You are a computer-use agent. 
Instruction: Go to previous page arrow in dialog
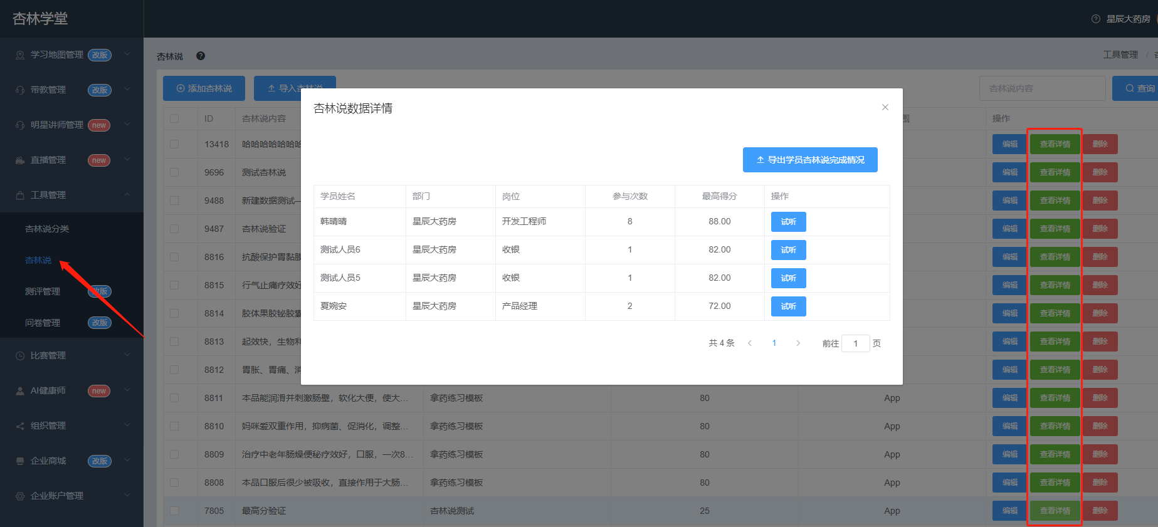click(750, 343)
